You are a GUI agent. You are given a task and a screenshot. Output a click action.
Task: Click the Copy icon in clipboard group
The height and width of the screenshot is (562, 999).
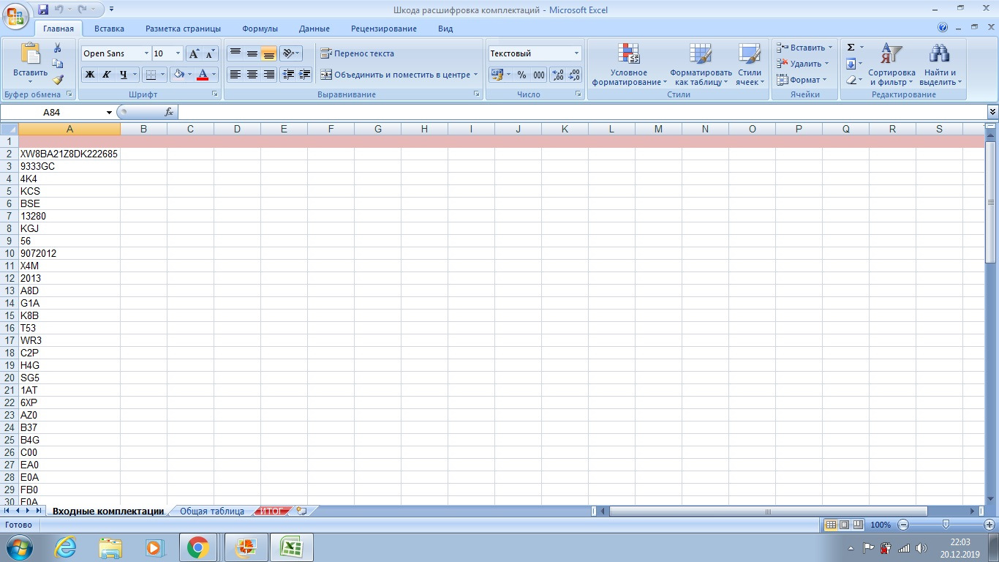tap(58, 64)
